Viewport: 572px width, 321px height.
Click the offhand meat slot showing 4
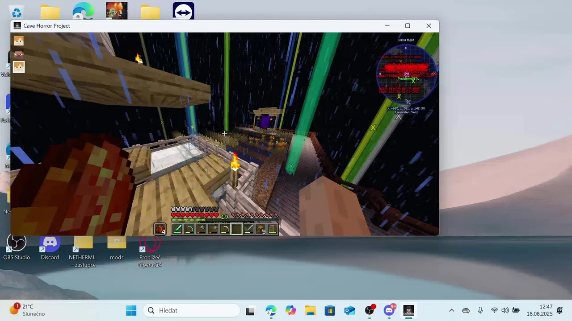[x=160, y=229]
